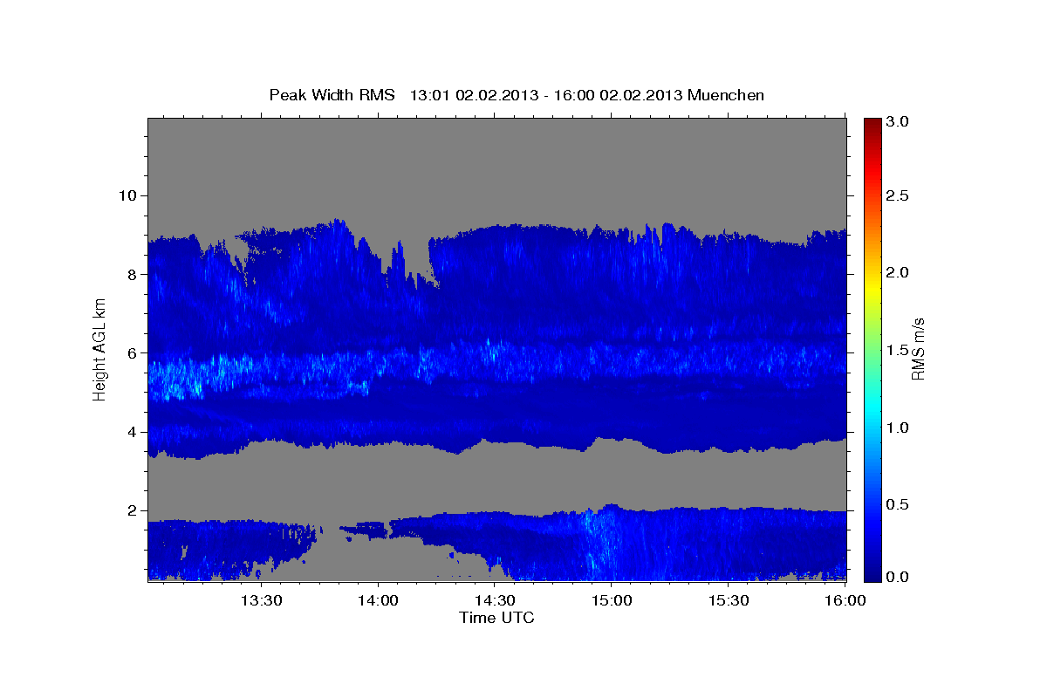Click the colorbar value 2.0

coord(898,272)
